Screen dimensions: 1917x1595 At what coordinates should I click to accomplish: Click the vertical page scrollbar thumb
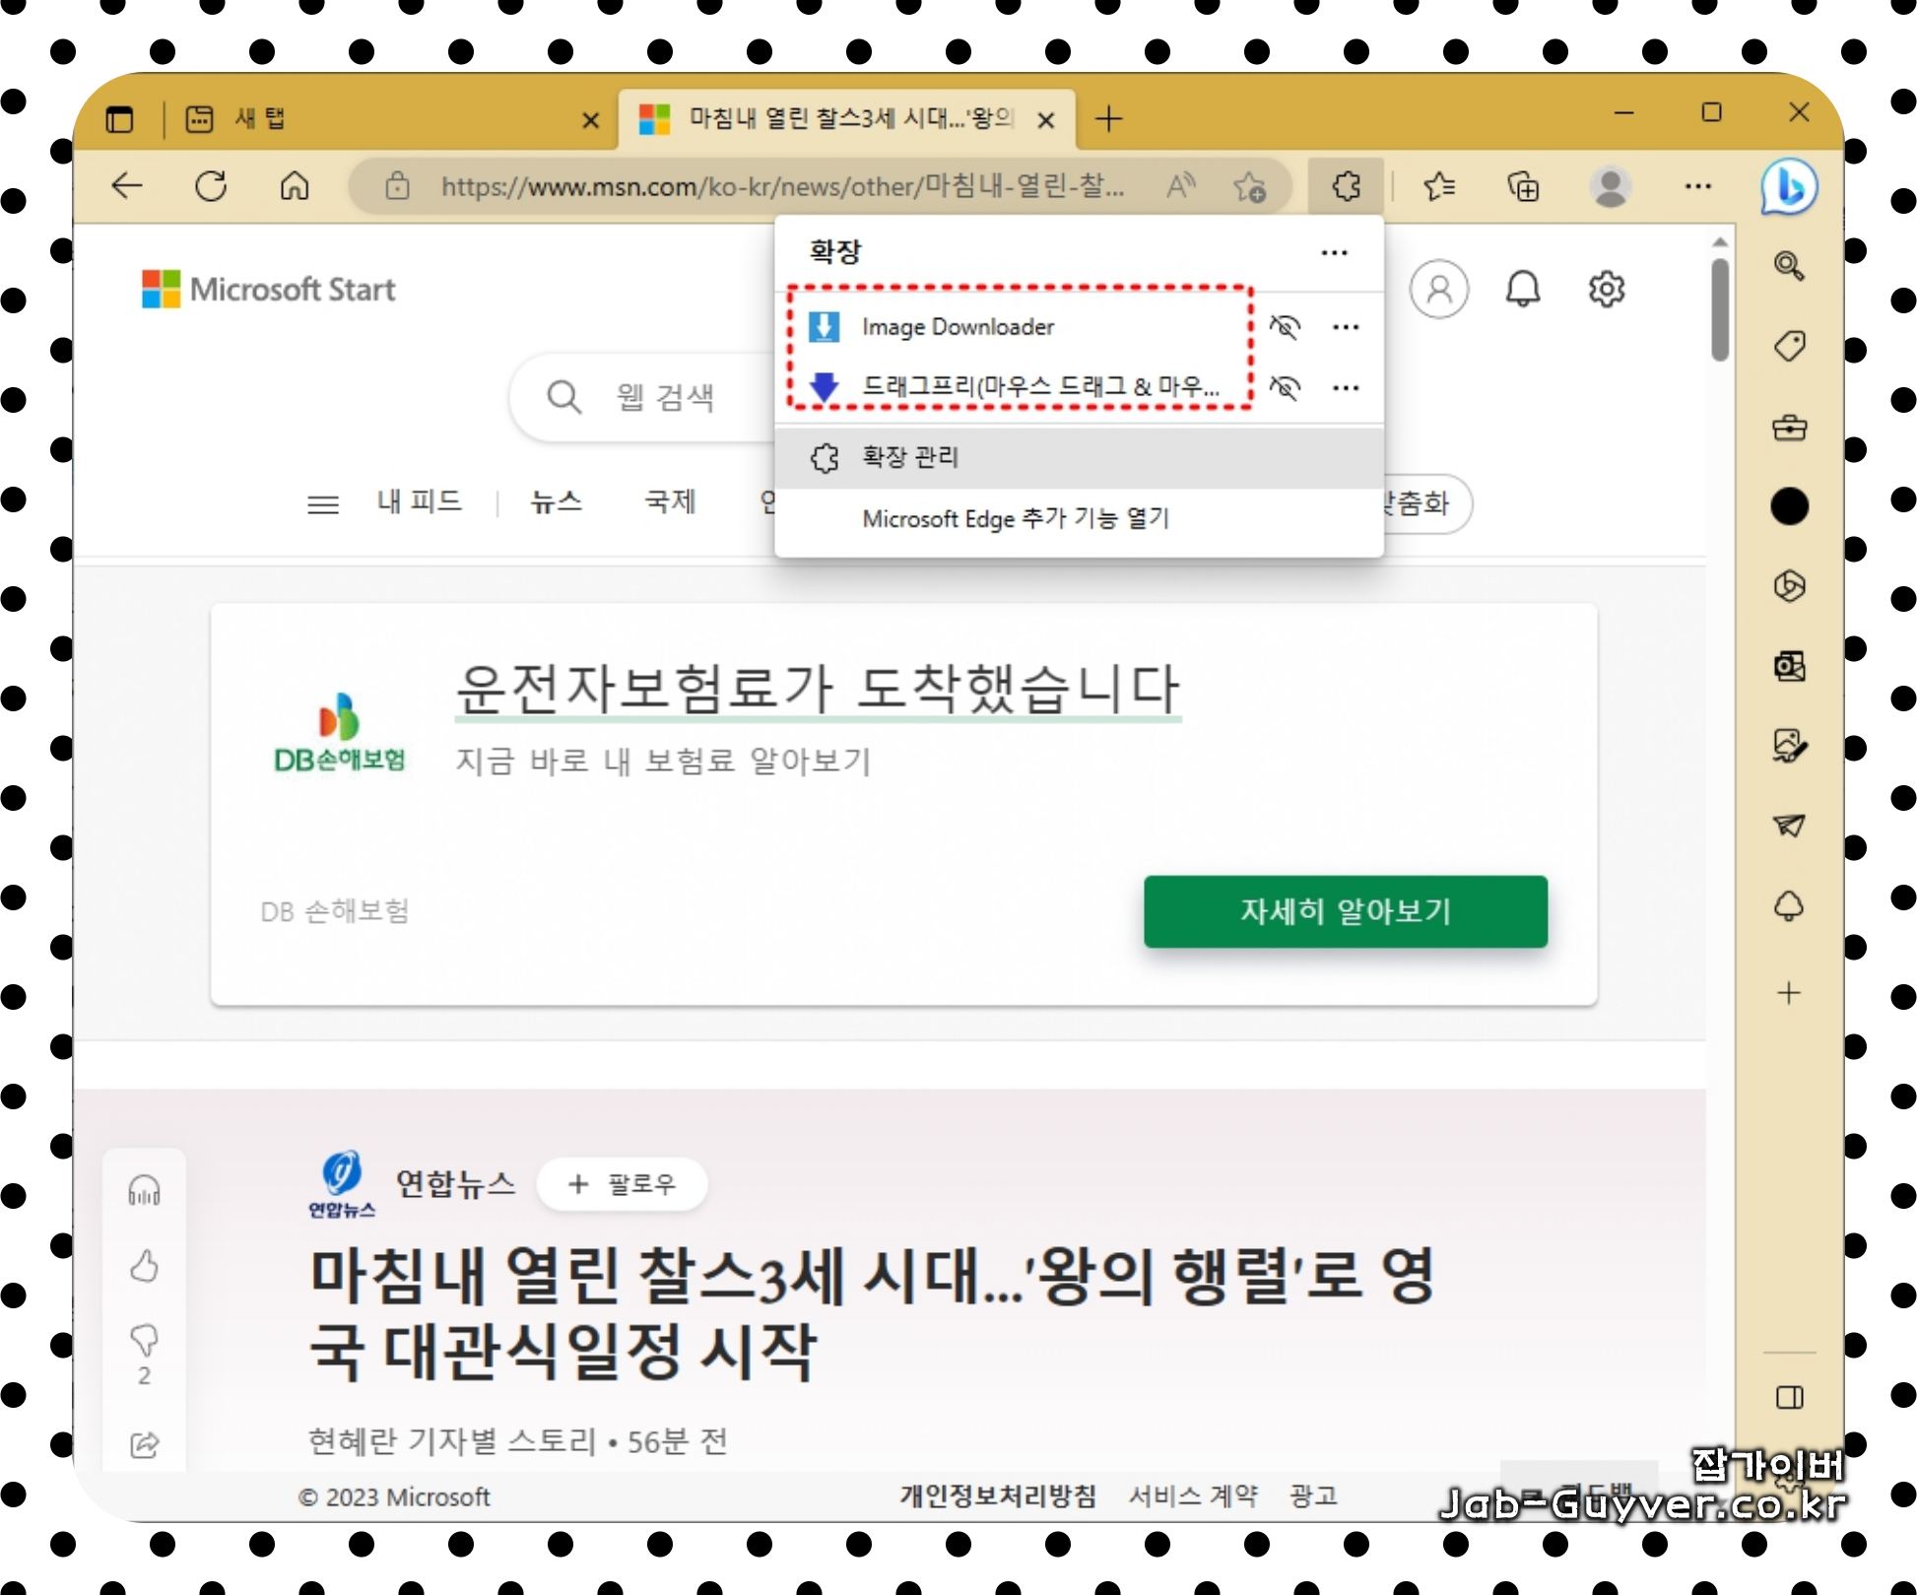(x=1720, y=310)
